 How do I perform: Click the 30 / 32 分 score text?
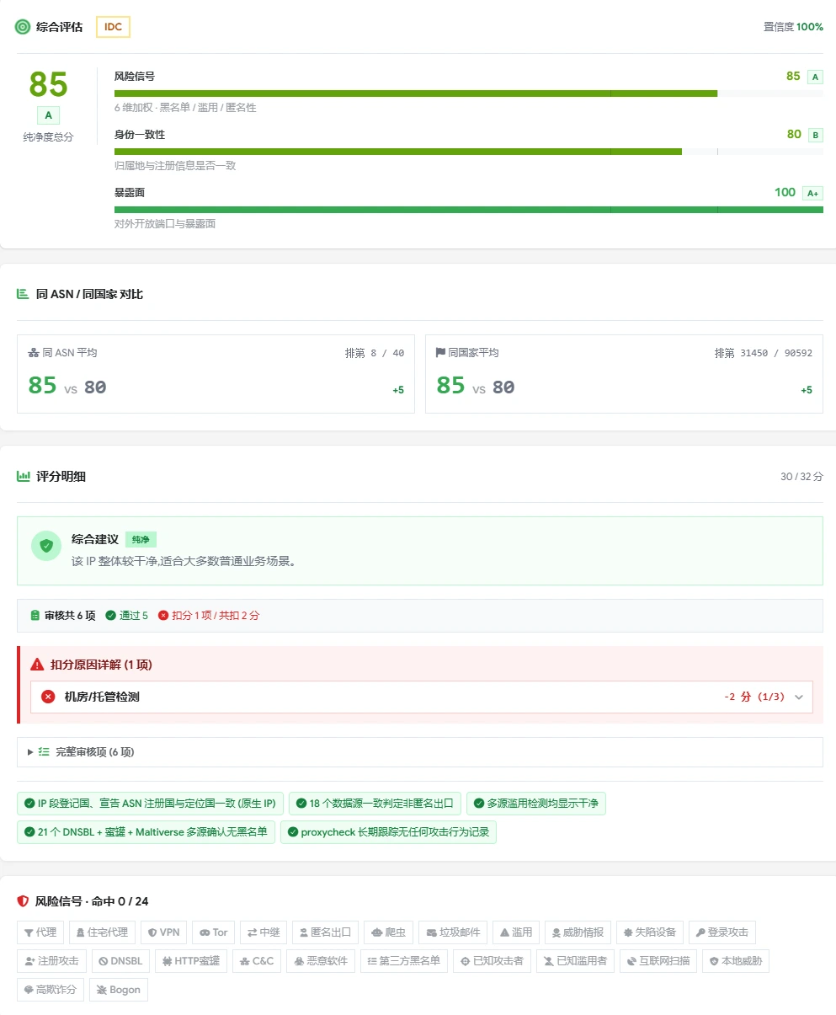coord(801,477)
